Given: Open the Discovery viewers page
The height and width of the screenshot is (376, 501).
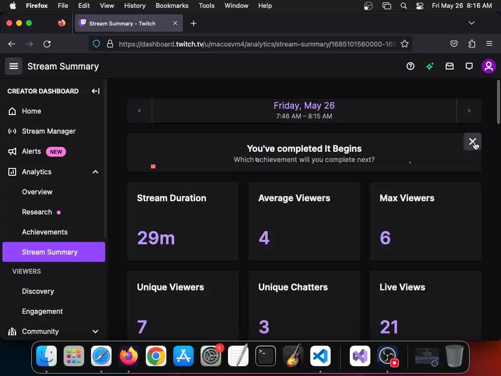Looking at the screenshot, I should click(38, 291).
